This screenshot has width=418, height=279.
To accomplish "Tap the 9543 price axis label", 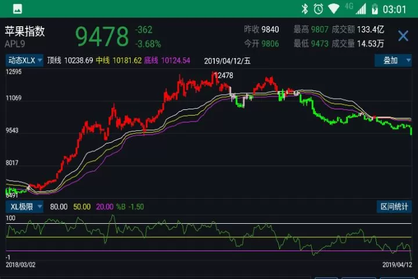I will (x=12, y=130).
